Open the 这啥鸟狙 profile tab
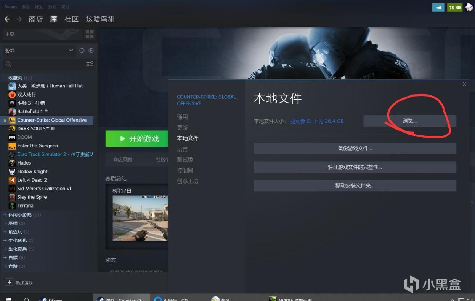This screenshot has width=475, height=301. (100, 19)
